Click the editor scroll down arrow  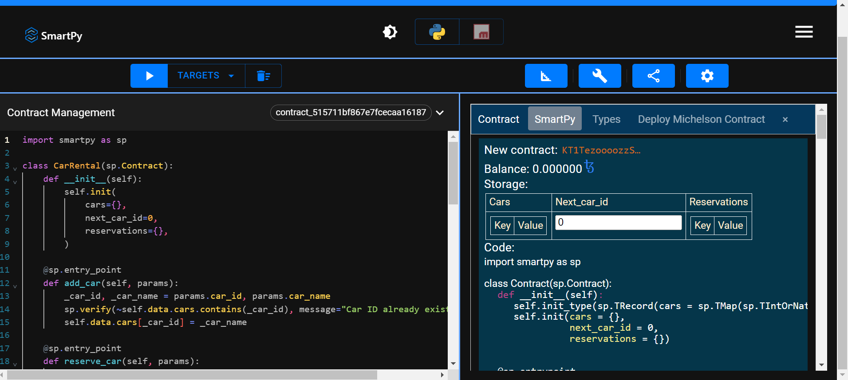tap(453, 364)
